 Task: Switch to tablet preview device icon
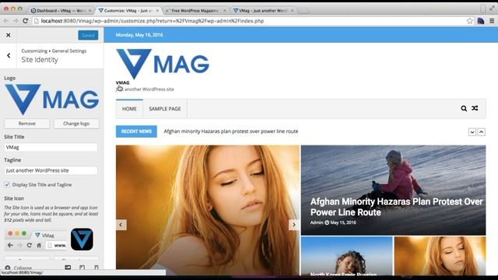(82, 268)
